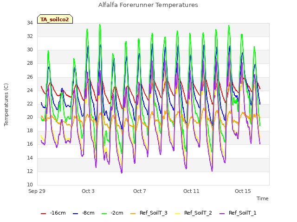Click the 32 y-axis tick label
The height and width of the screenshot is (222, 297).
[30, 37]
